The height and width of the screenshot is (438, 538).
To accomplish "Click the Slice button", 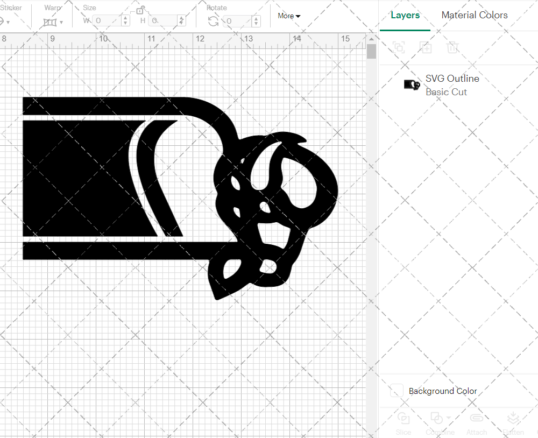I will (403, 423).
